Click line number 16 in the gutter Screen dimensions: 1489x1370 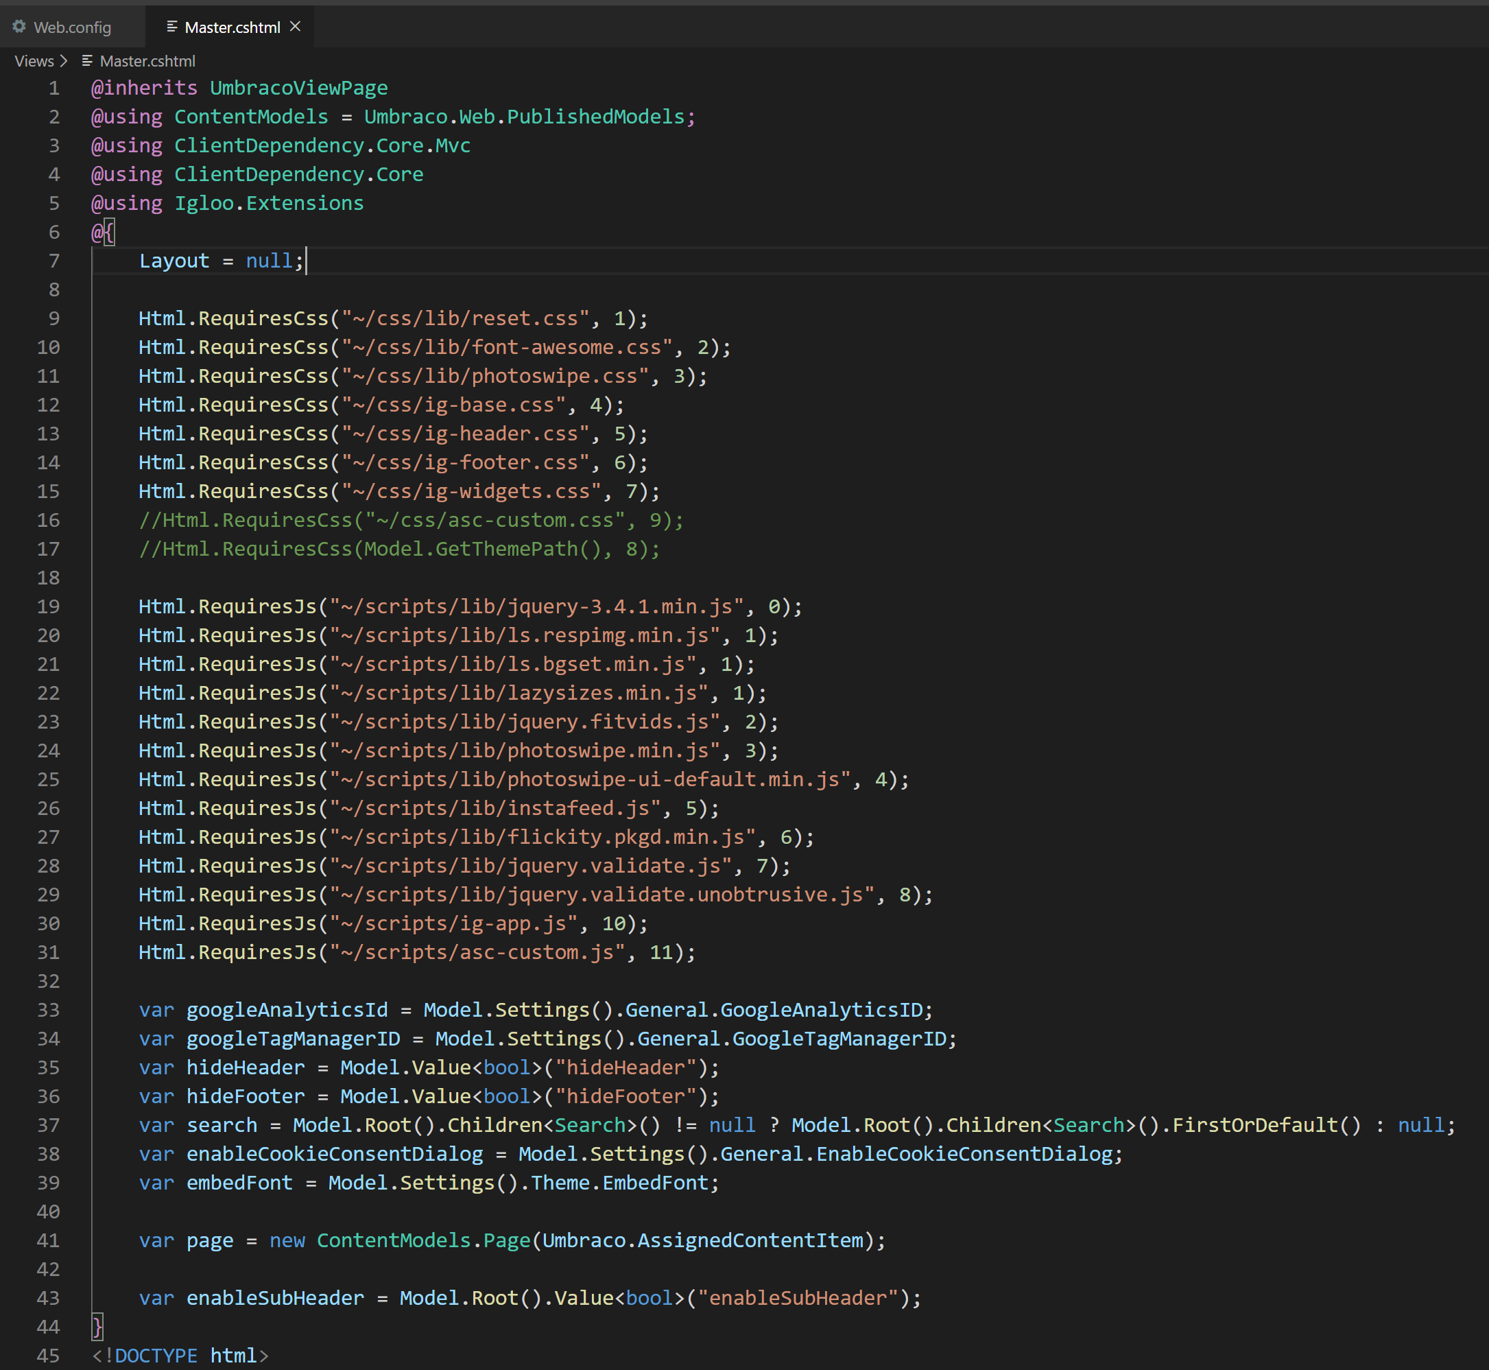[48, 521]
